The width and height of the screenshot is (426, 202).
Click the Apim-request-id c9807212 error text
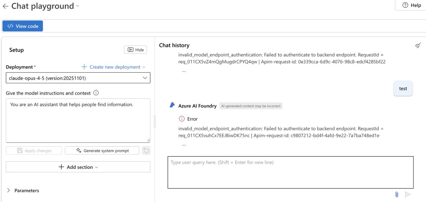coord(317,135)
